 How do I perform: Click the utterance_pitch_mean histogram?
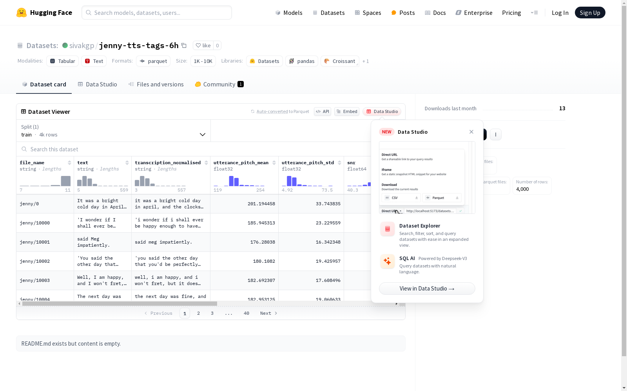239,181
